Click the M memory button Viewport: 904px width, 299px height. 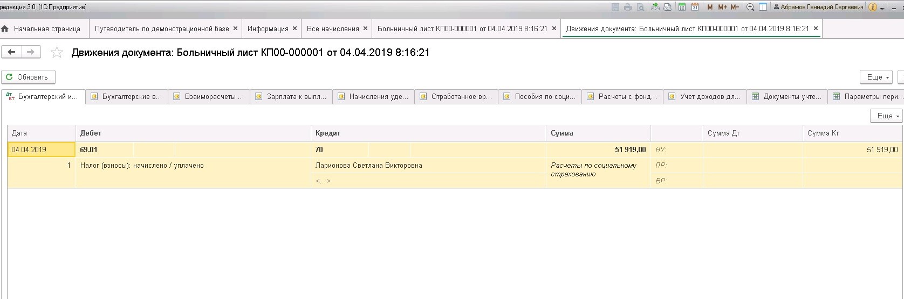[x=710, y=7]
